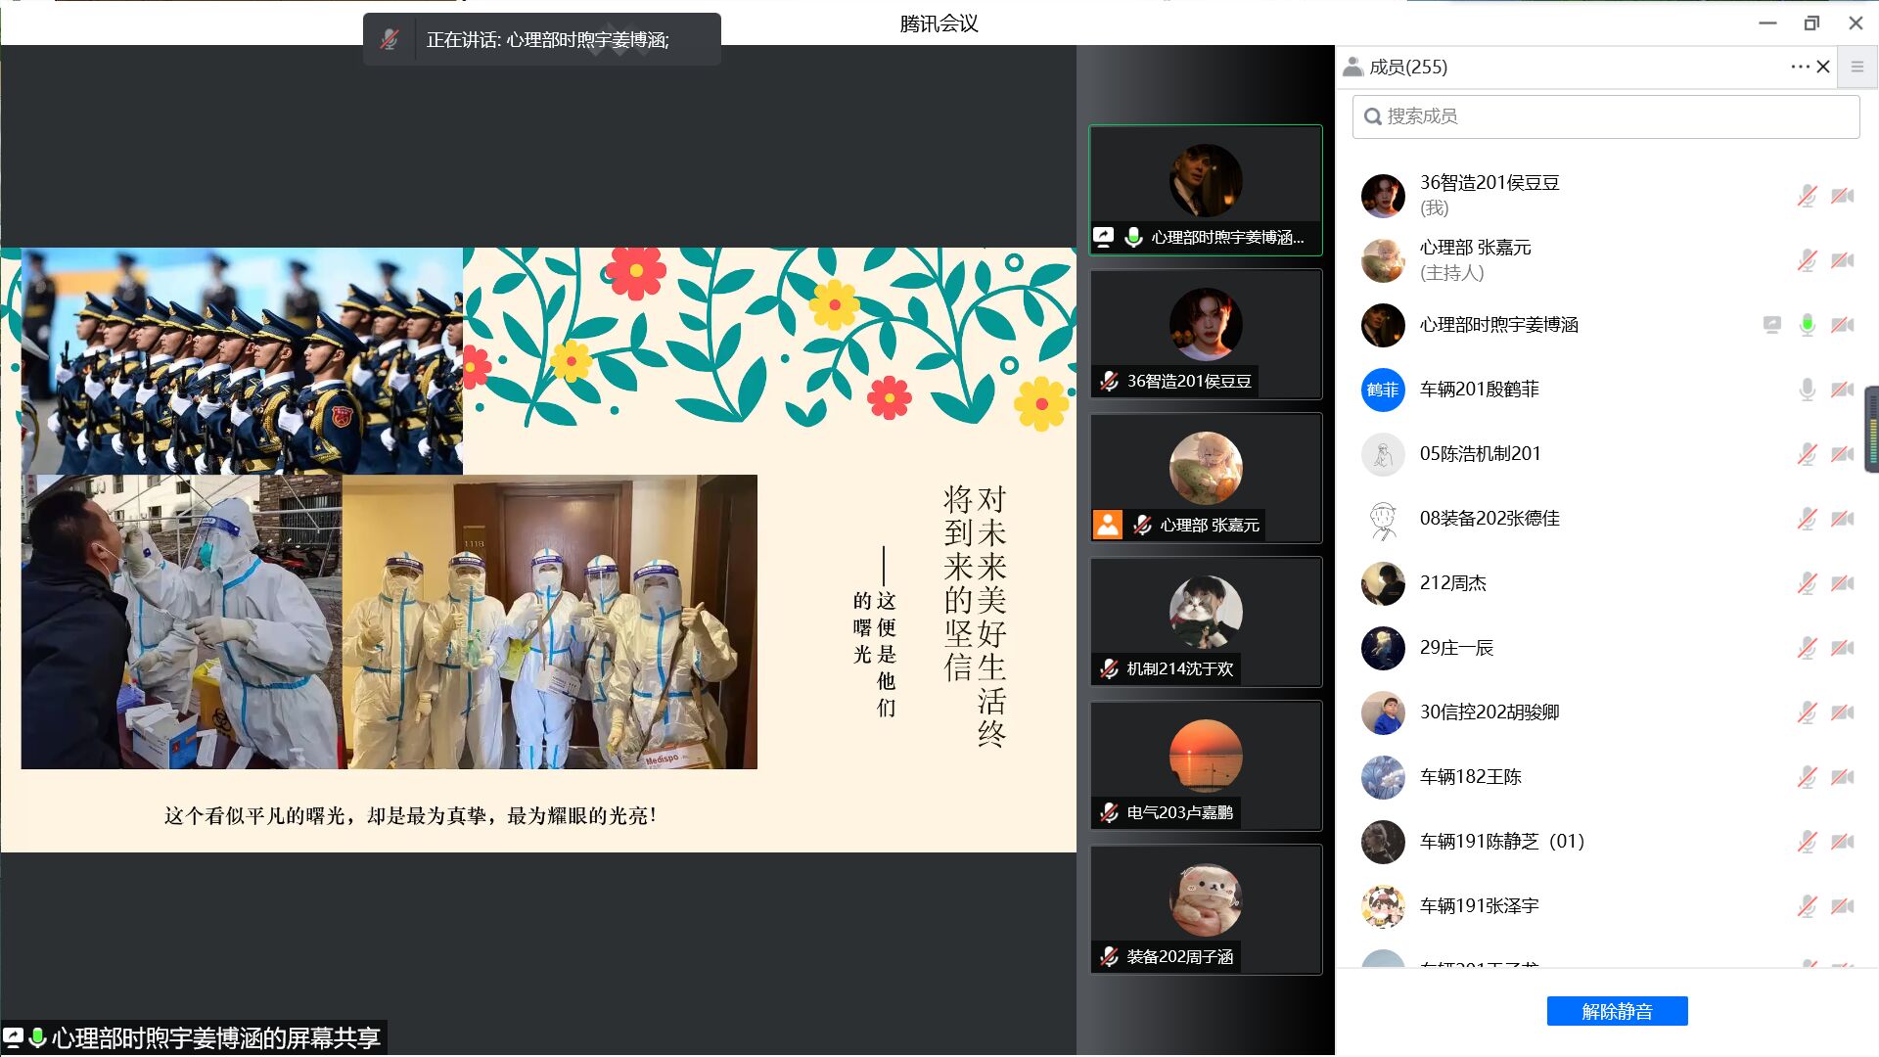Click camera-off icon for 05陈浩机制201

pos(1843,454)
